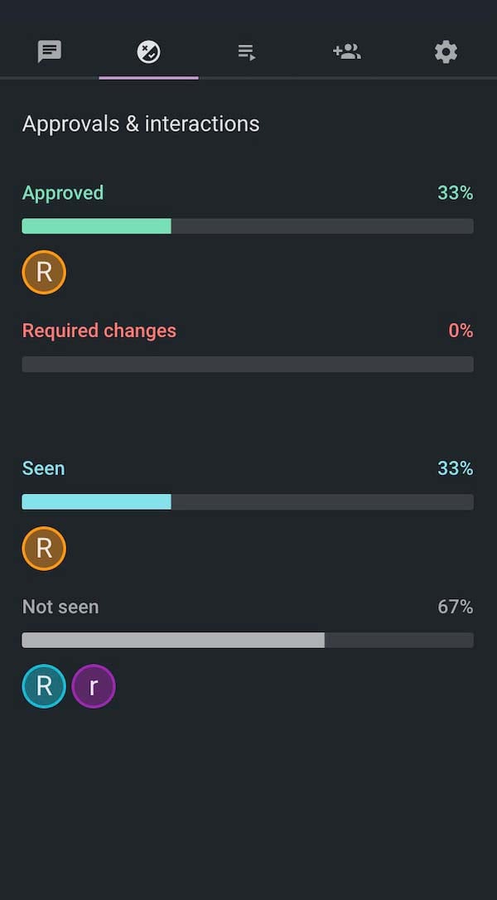Click the gray Not seen progress bar
Viewport: 497px width, 900px height.
pyautogui.click(x=247, y=640)
